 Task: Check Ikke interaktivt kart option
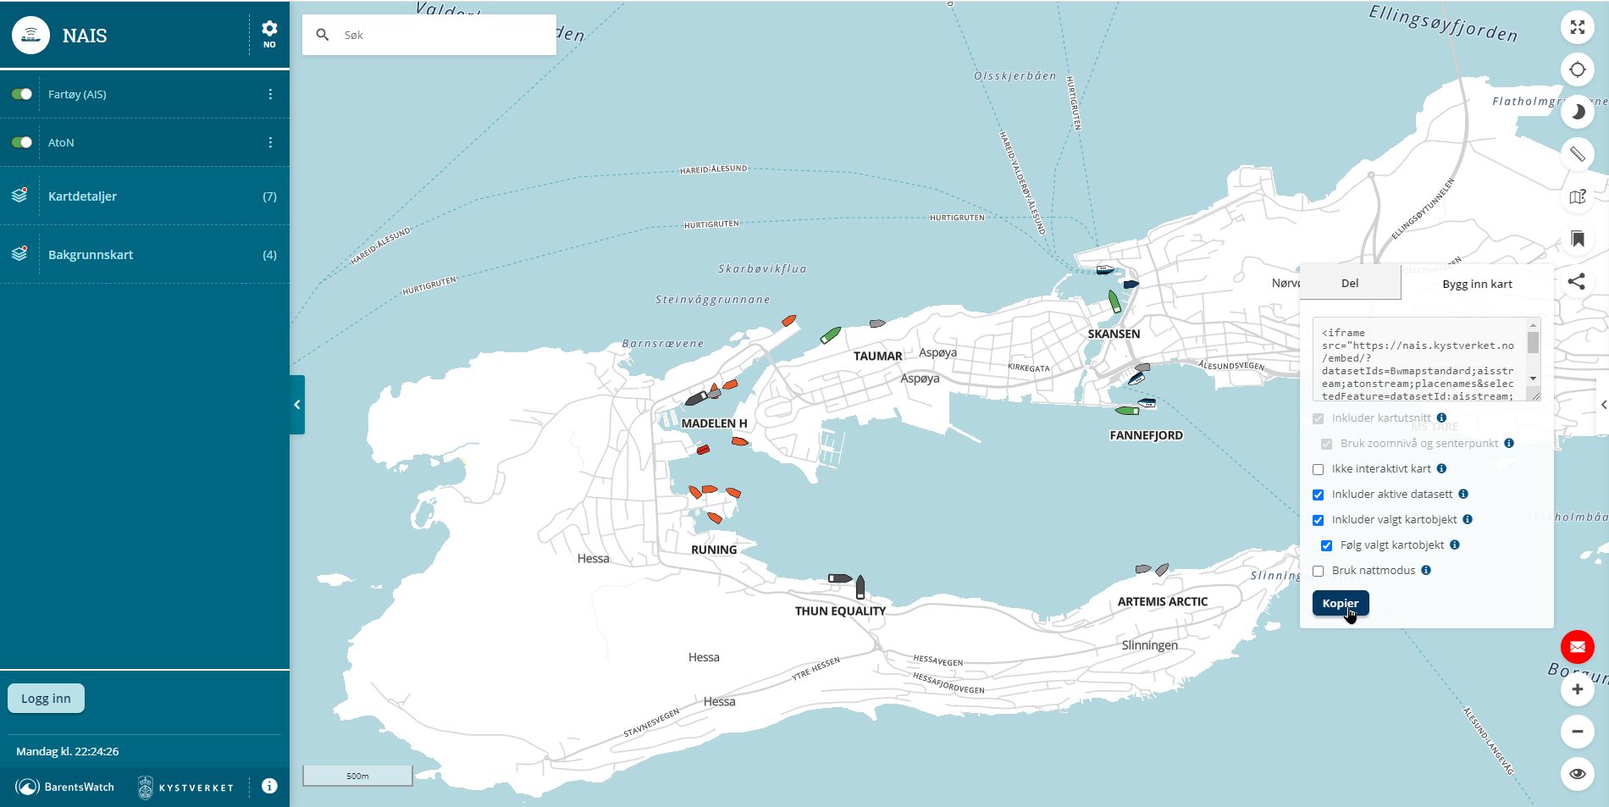pos(1318,469)
